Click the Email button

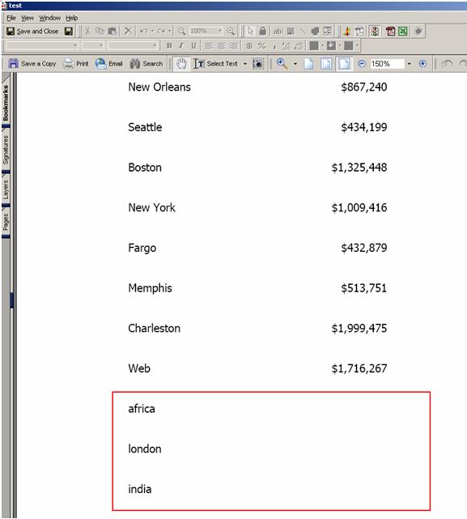[109, 63]
